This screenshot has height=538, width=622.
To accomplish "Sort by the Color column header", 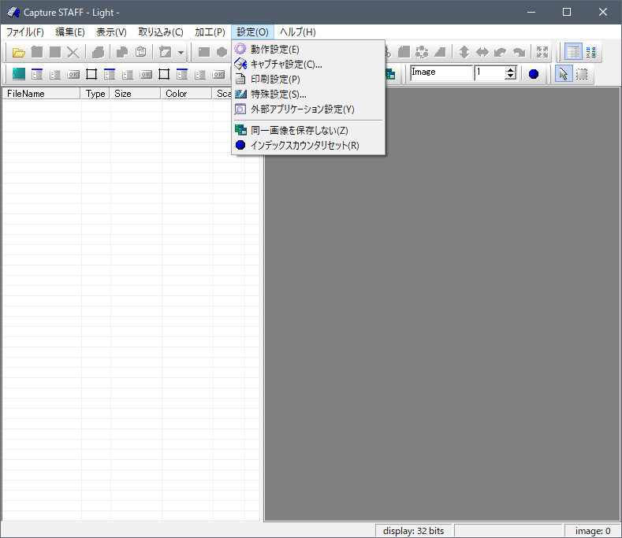I will [x=186, y=94].
